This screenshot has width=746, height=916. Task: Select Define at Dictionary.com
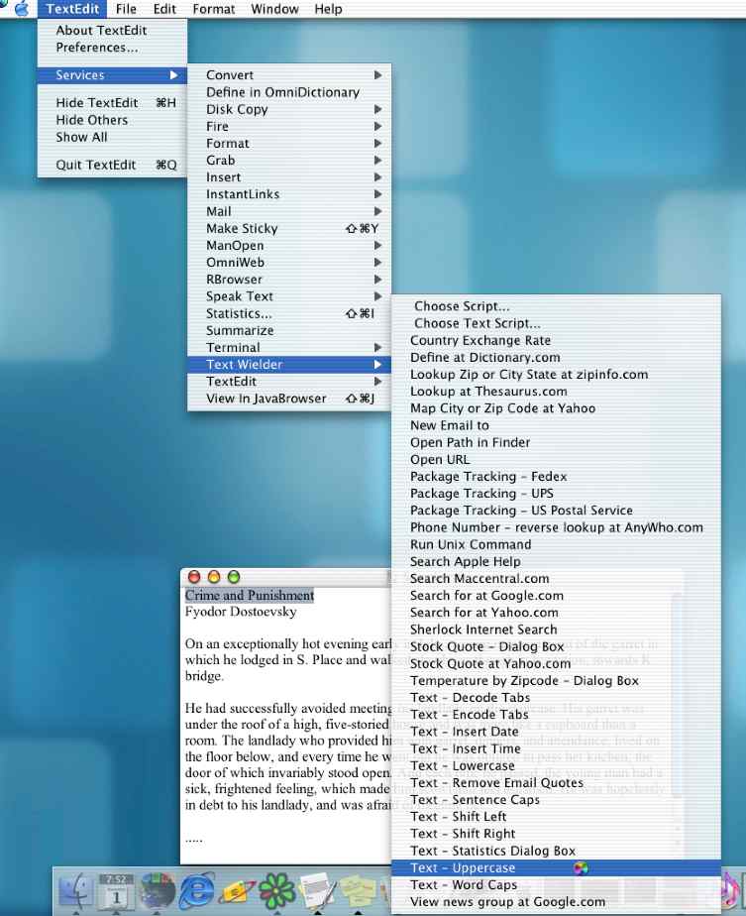tap(557, 357)
